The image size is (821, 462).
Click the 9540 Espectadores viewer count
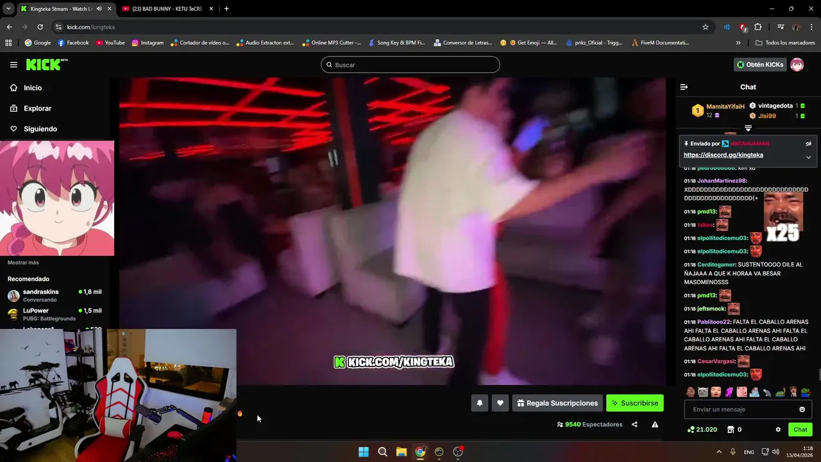[589, 424]
